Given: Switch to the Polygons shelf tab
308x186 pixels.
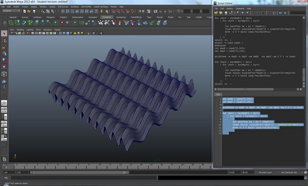Looking at the screenshot, I should pyautogui.click(x=50, y=17).
